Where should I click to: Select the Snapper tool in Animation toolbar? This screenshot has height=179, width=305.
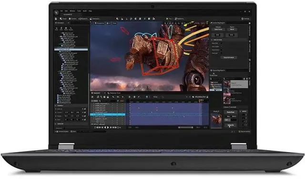(x=71, y=28)
